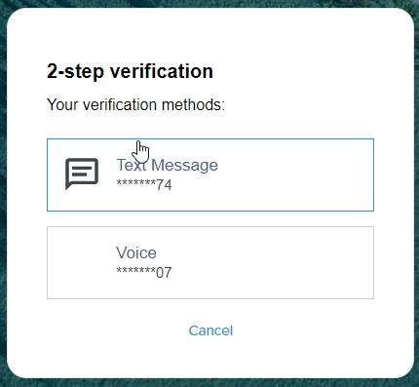Click the "2-step verification" heading
The image size is (419, 387).
pyautogui.click(x=130, y=71)
